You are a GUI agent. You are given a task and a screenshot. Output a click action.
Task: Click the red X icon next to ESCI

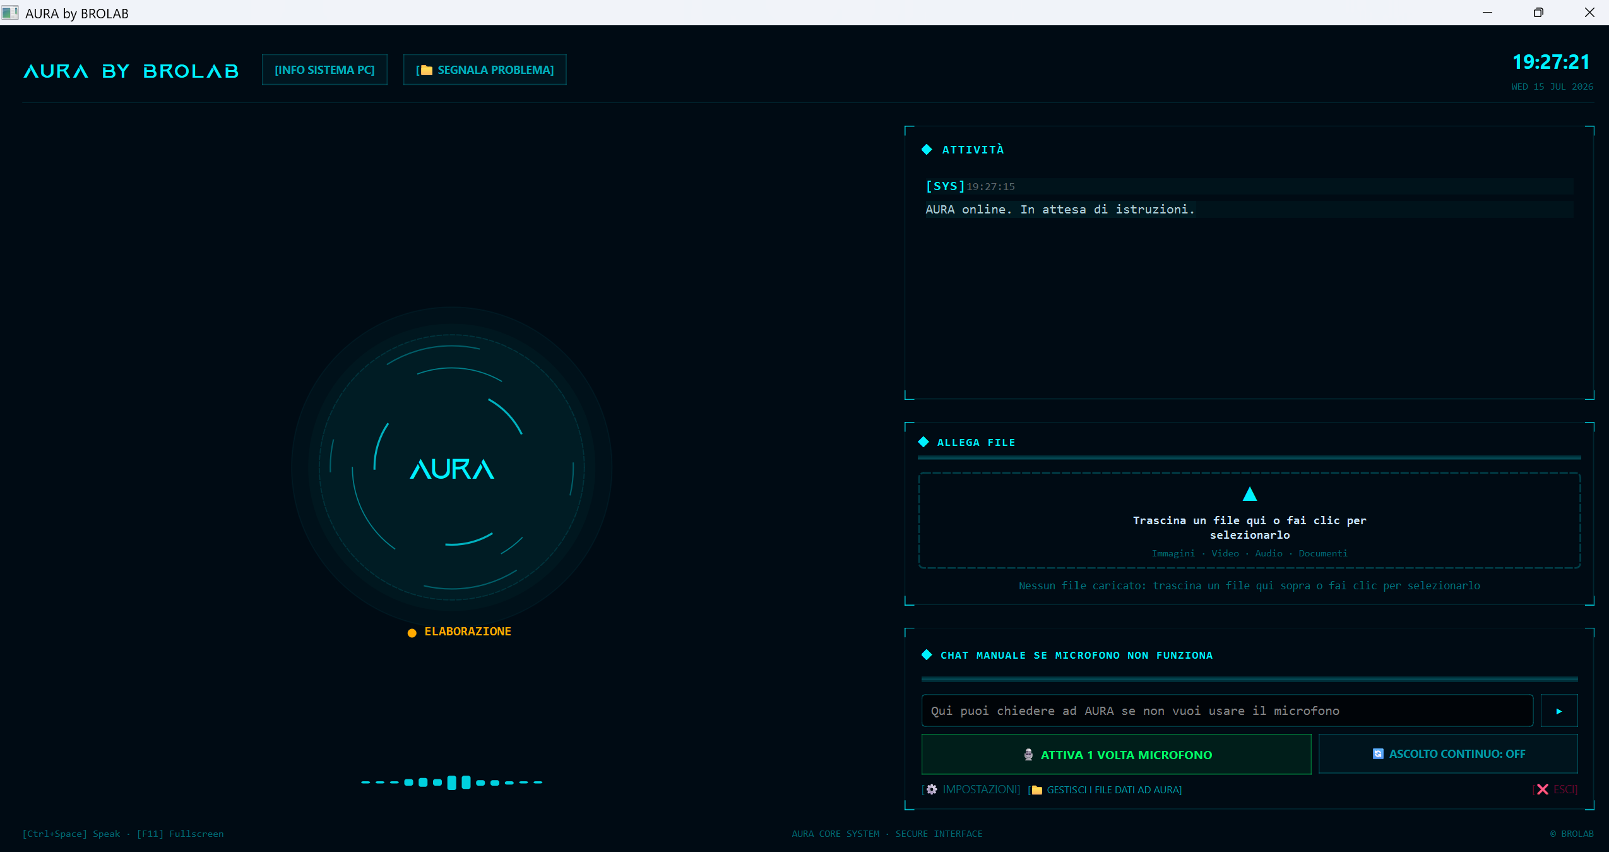pos(1543,789)
